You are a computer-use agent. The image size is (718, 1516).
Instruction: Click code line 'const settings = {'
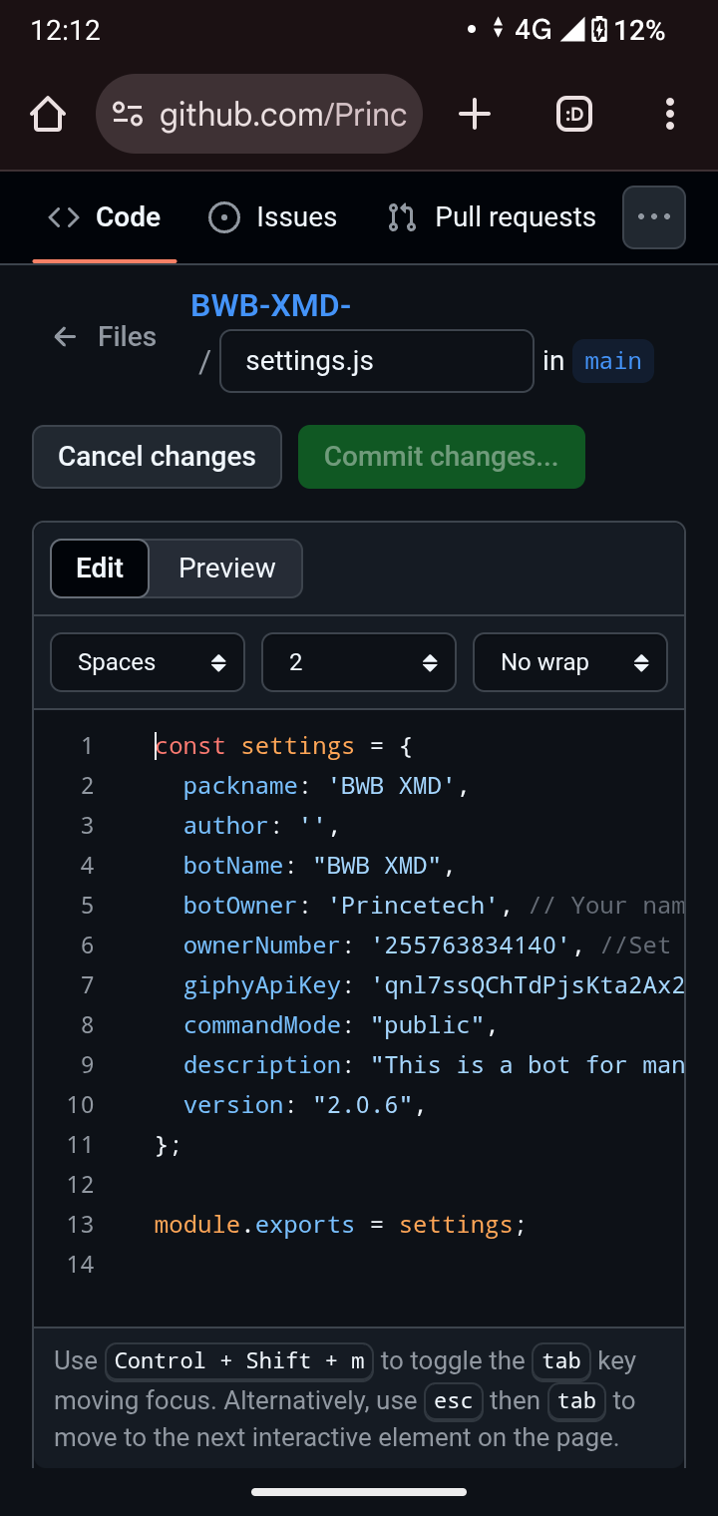click(x=283, y=746)
